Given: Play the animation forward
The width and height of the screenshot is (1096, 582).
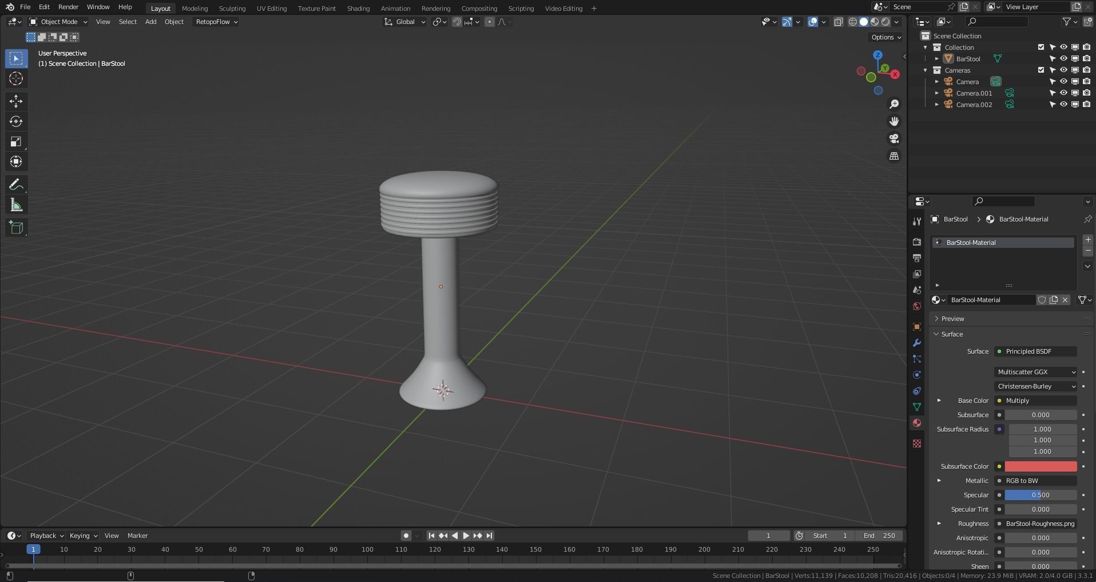Looking at the screenshot, I should click(466, 536).
